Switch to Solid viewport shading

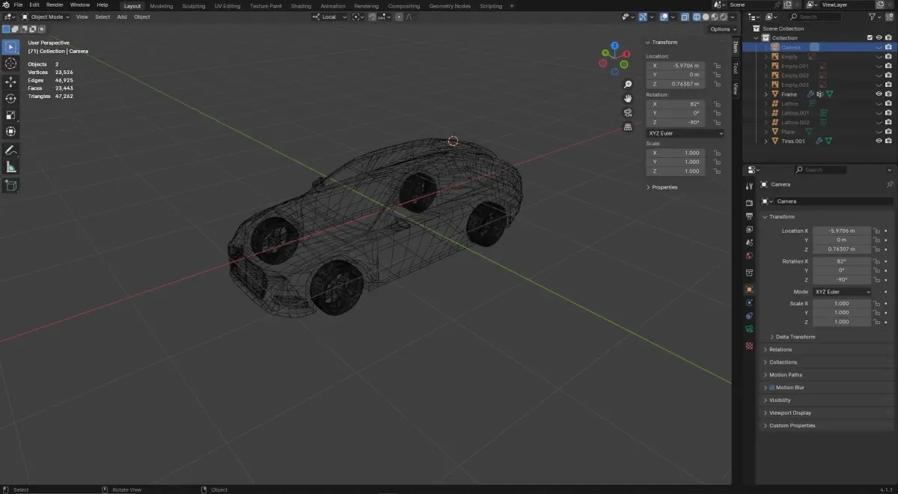tap(705, 16)
